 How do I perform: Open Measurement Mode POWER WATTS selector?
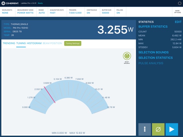pos(25,12)
